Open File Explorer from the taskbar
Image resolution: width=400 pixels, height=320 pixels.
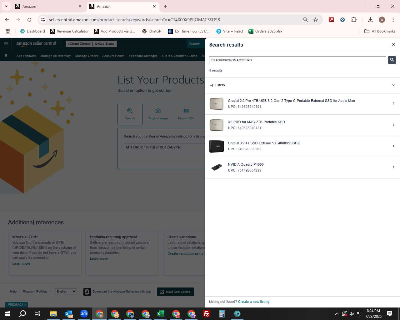coord(53,314)
